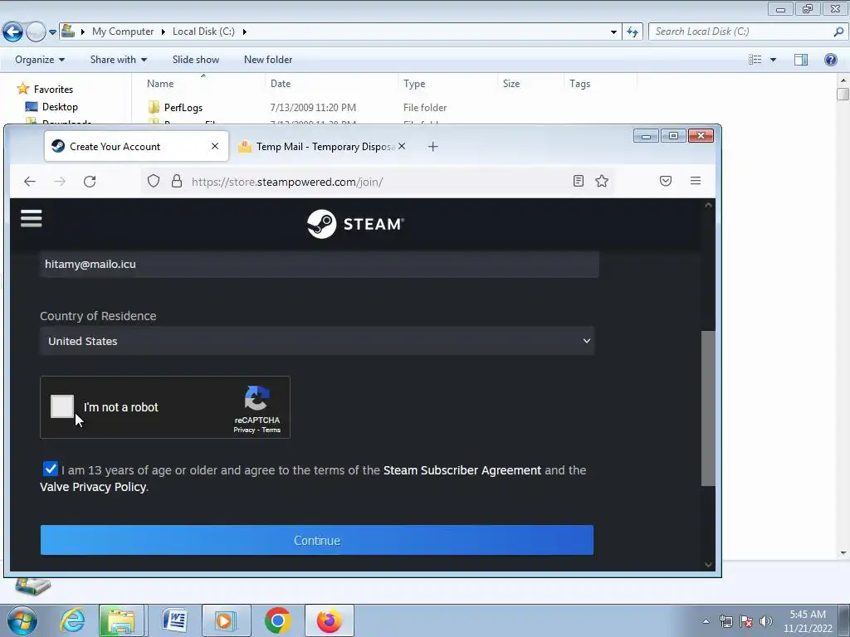Select Desktop under Favorites
This screenshot has width=850, height=637.
pyautogui.click(x=60, y=107)
